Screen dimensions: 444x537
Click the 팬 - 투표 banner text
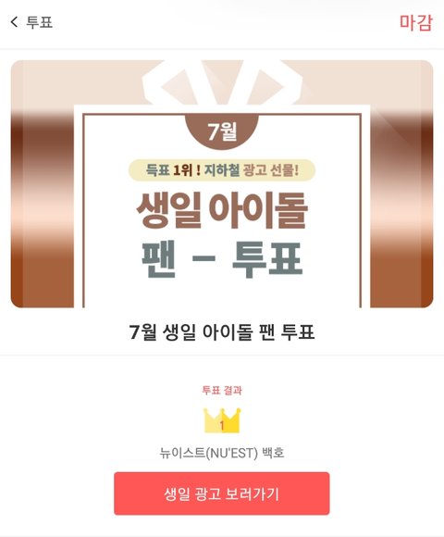(x=222, y=258)
